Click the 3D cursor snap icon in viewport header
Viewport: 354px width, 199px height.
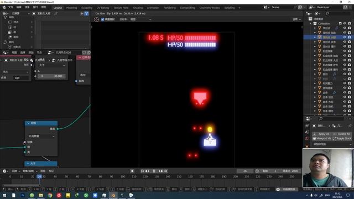tap(96, 19)
